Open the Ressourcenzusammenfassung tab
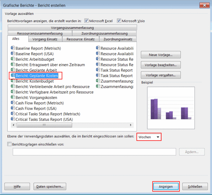Screen dimensions: 212x195 pyautogui.click(x=40, y=33)
